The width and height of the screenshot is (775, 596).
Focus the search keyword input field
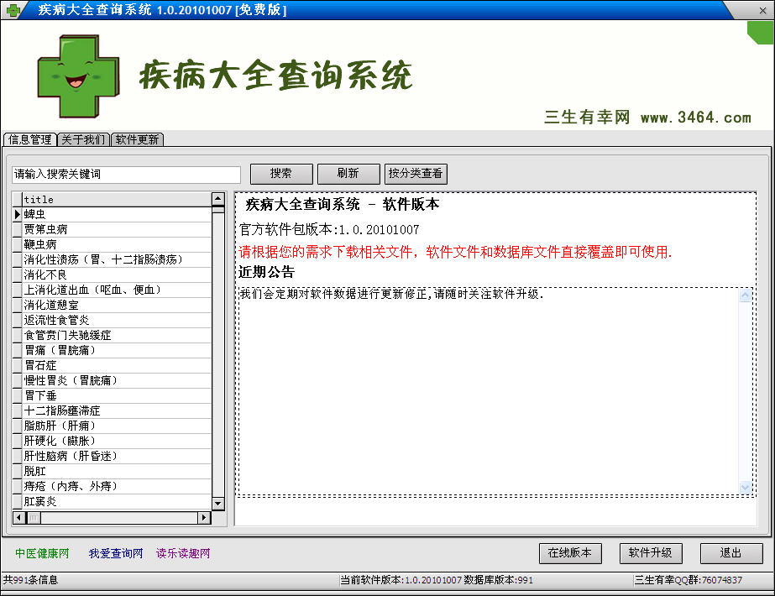(126, 175)
